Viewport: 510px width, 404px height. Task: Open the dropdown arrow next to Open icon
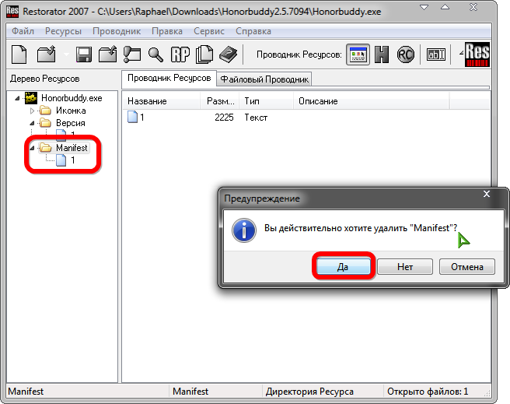(66, 54)
